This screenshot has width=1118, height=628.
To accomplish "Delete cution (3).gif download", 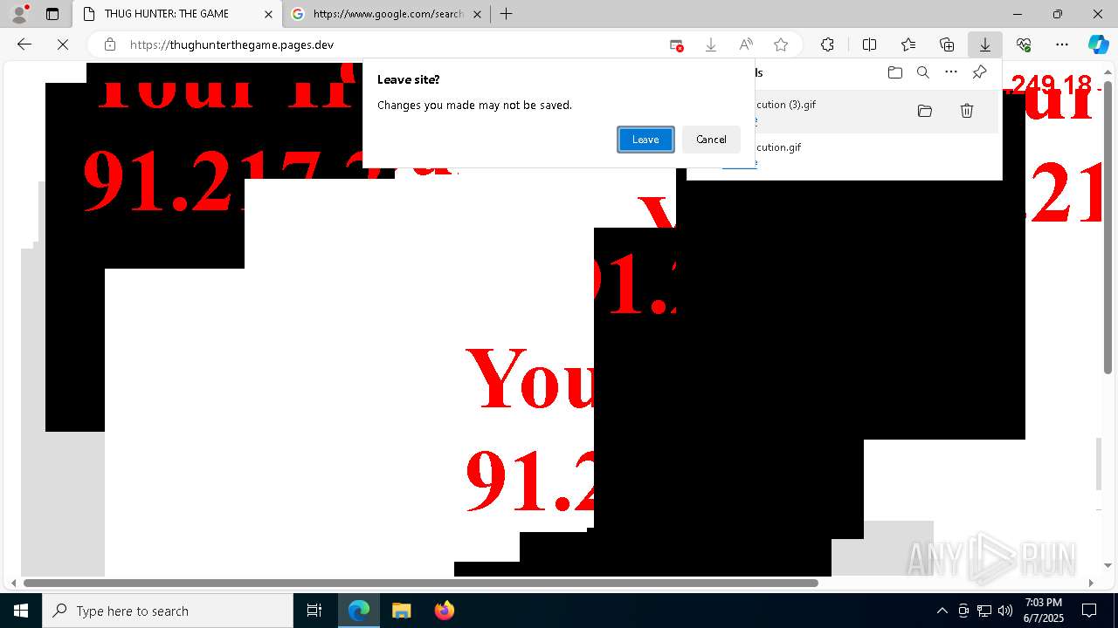I will tap(967, 111).
